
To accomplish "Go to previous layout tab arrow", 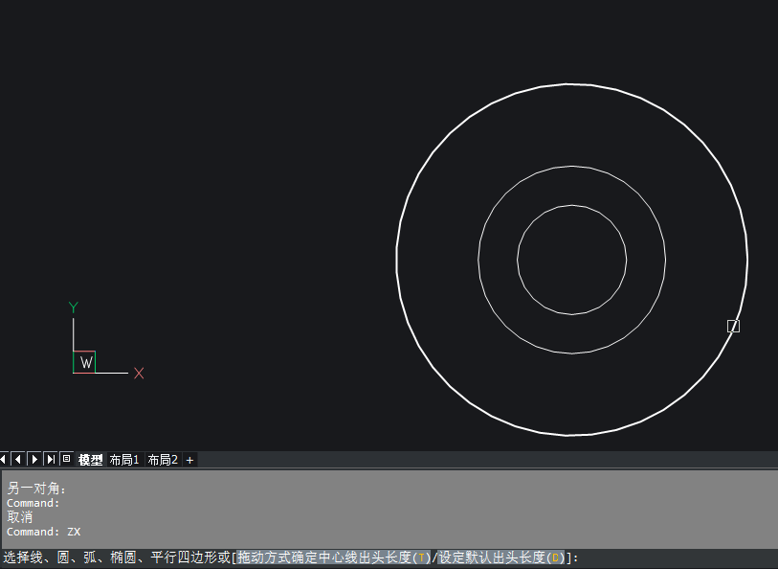I will [18, 459].
